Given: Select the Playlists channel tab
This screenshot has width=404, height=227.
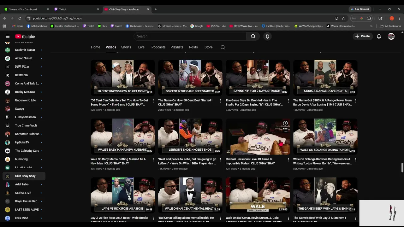Looking at the screenshot, I should tap(177, 47).
